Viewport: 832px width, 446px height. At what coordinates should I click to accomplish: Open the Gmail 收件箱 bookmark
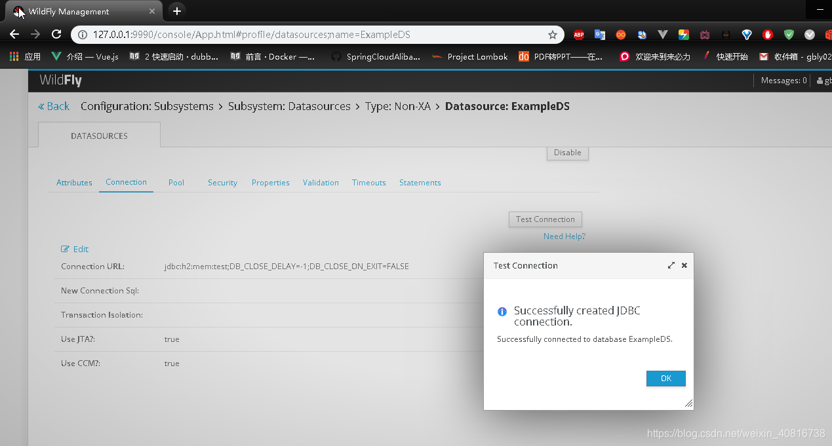pos(795,57)
